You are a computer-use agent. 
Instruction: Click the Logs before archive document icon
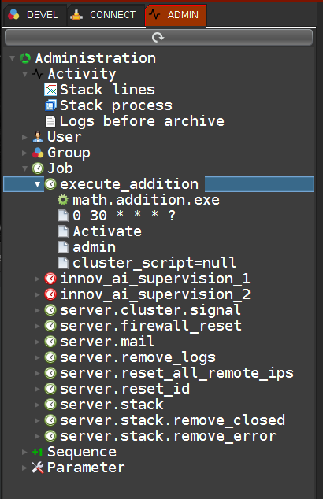(x=50, y=121)
